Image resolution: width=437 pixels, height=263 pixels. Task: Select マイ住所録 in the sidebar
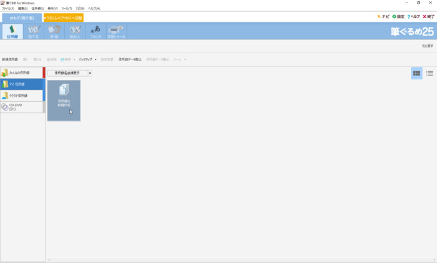[x=21, y=84]
